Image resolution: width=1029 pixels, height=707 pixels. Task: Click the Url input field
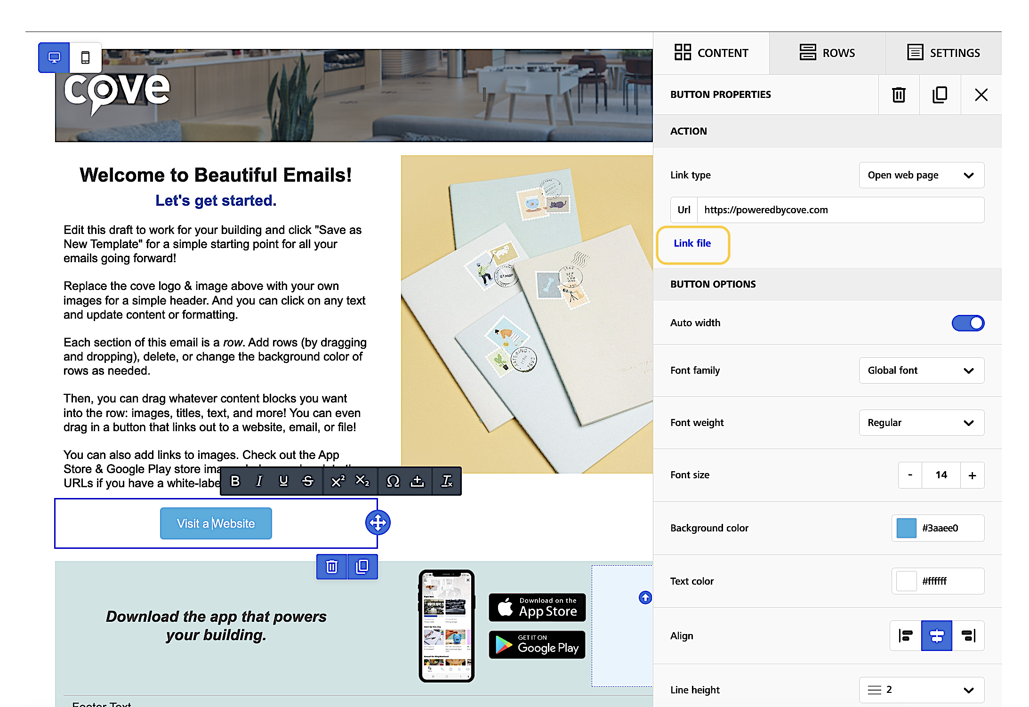pyautogui.click(x=840, y=210)
